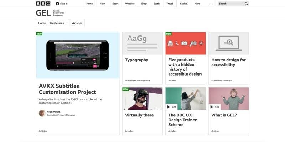This screenshot has height=142, width=285.
Task: Open Travel in BBC top bar
Action: [x=170, y=4]
